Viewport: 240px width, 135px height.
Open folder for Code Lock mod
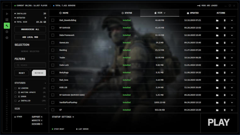(x=217, y=65)
